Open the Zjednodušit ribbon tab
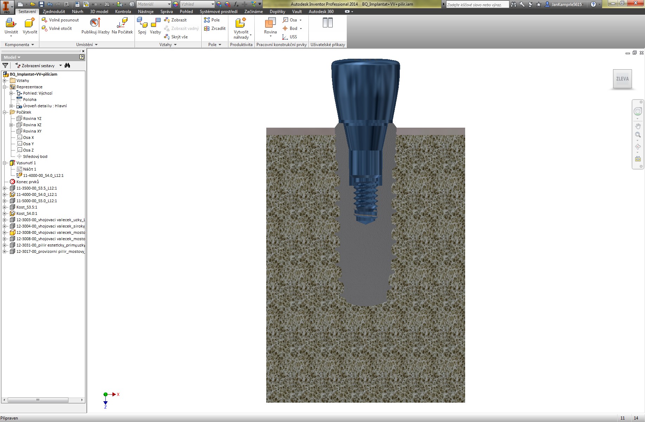645x422 pixels. point(54,12)
